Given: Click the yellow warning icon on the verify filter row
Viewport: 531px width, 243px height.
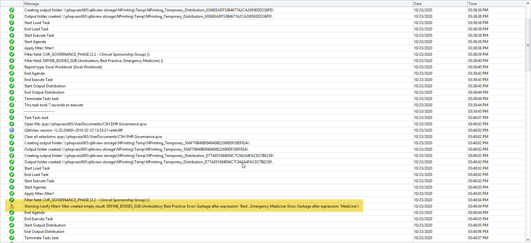Looking at the screenshot, I should coord(12,206).
